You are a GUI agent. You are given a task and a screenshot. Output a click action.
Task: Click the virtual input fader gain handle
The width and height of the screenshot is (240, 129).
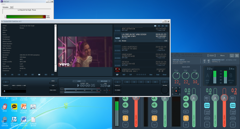point(194,98)
